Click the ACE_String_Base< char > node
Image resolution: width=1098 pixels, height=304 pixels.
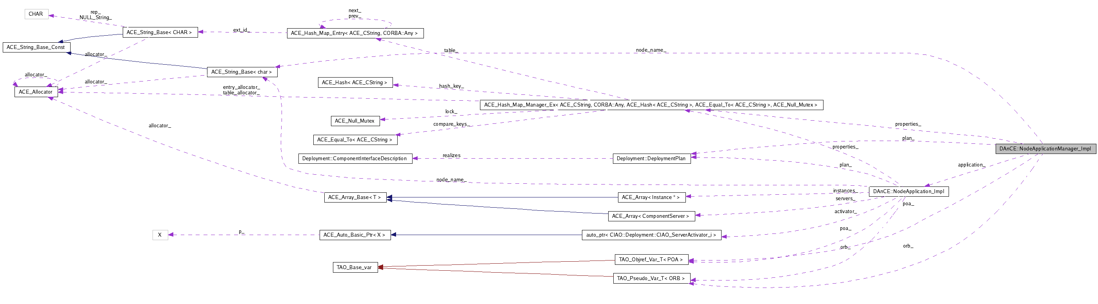[242, 72]
